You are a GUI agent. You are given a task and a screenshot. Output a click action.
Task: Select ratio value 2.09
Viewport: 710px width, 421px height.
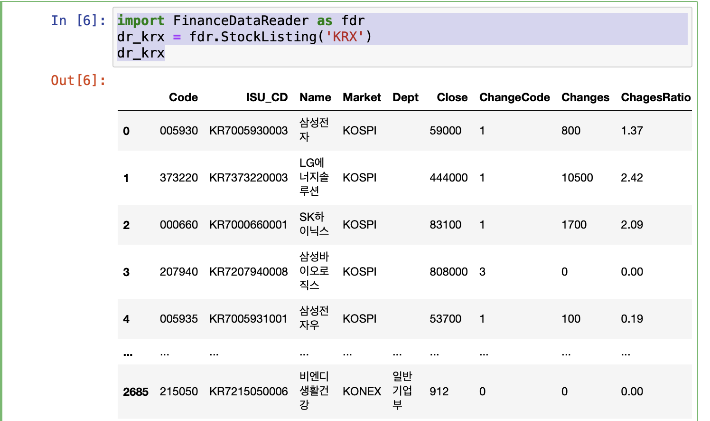coord(632,225)
